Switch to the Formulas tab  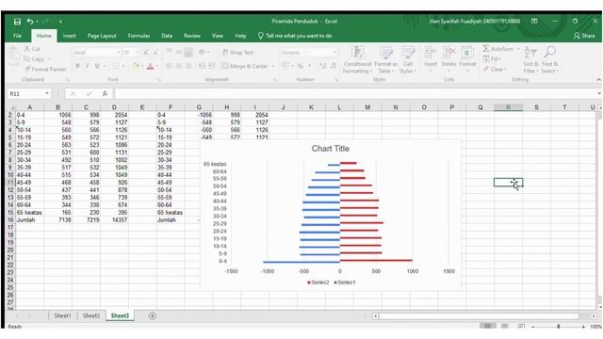(x=139, y=36)
